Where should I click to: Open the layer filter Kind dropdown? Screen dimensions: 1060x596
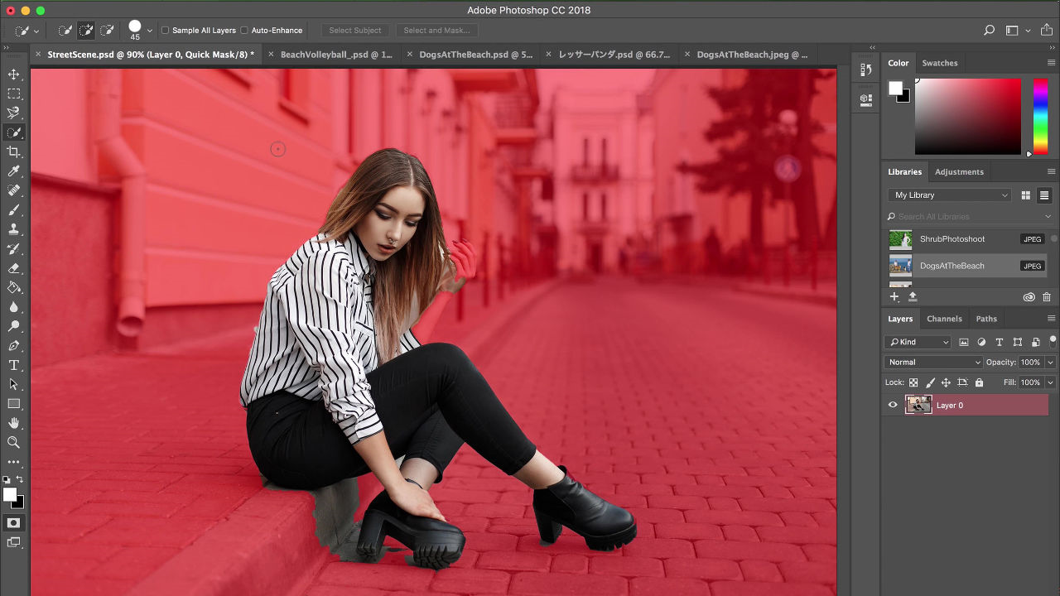[x=918, y=342]
